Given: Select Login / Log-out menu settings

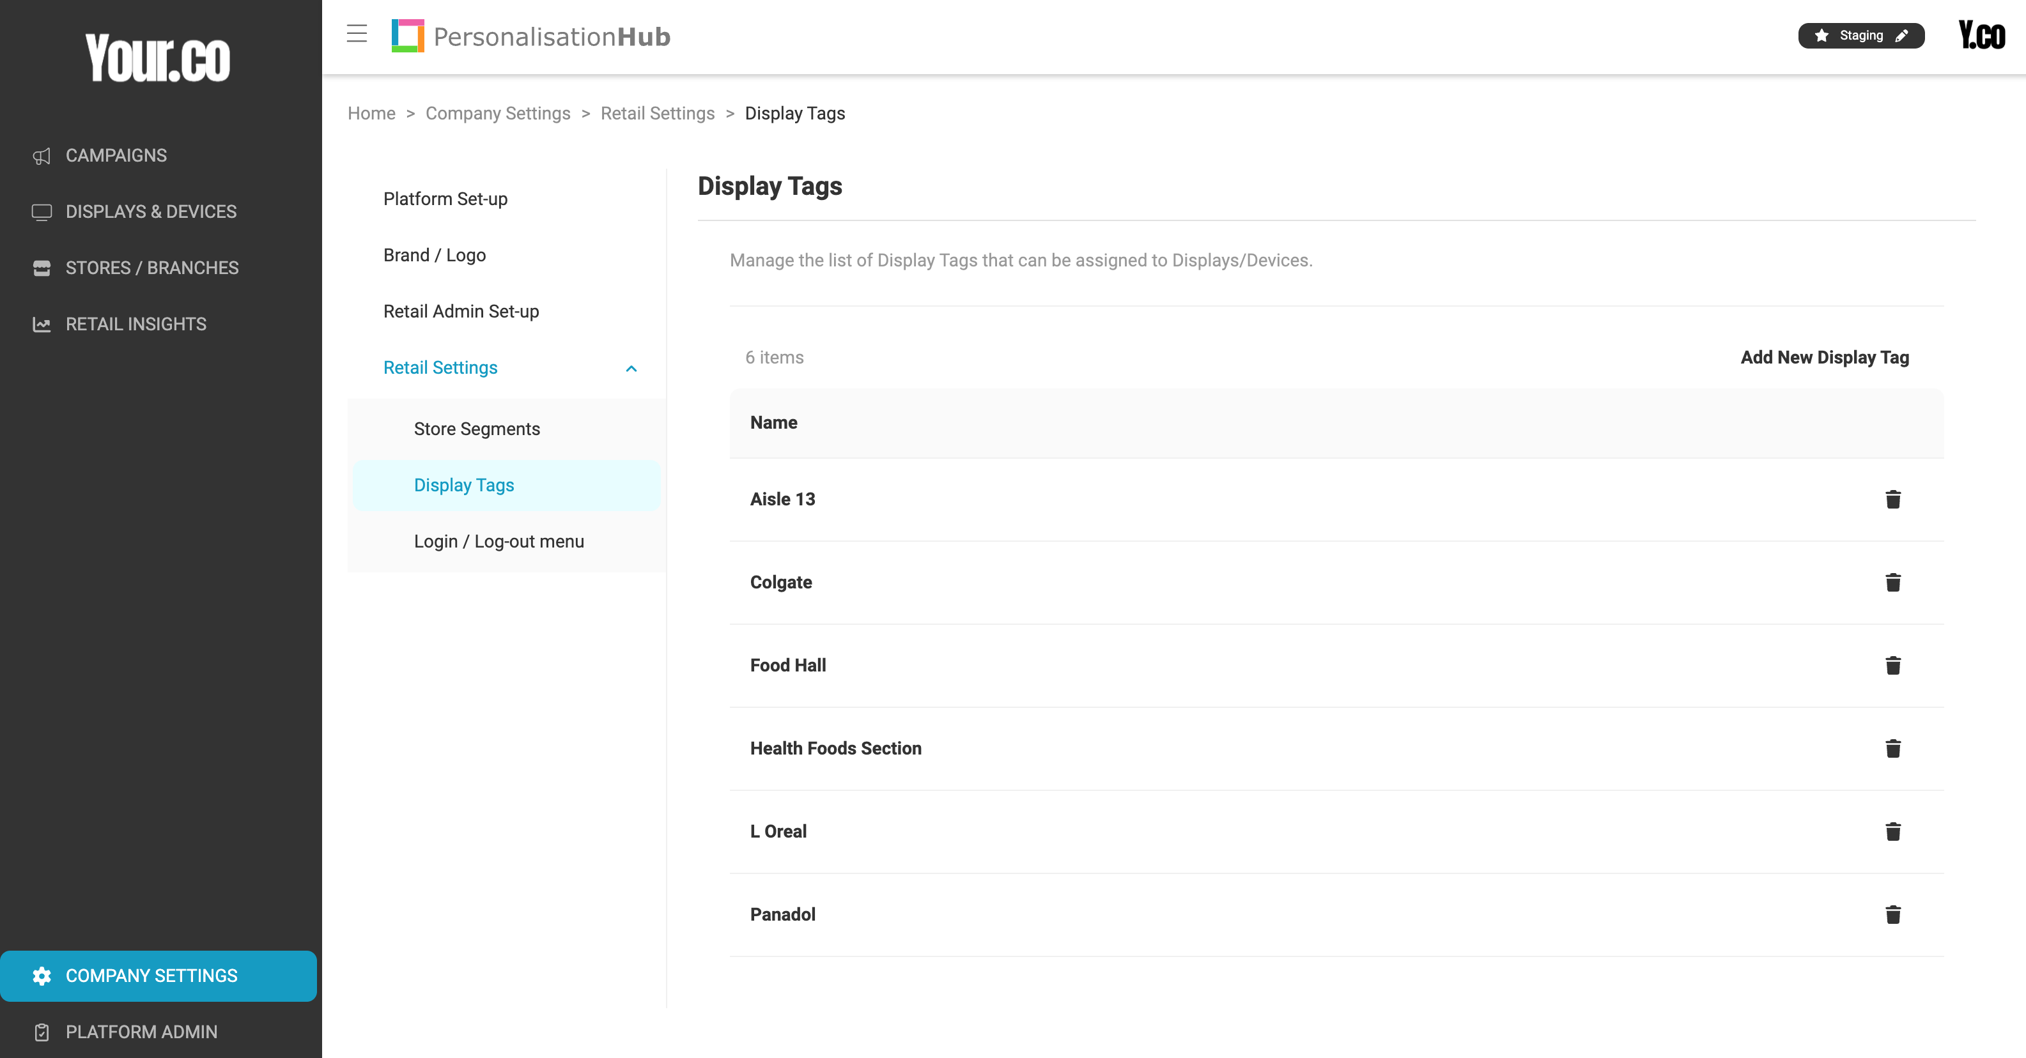Looking at the screenshot, I should 499,542.
